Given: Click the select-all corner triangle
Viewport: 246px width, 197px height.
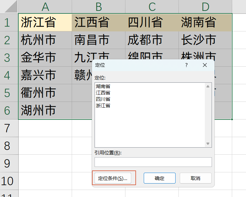Looking at the screenshot, I should click(x=11, y=7).
